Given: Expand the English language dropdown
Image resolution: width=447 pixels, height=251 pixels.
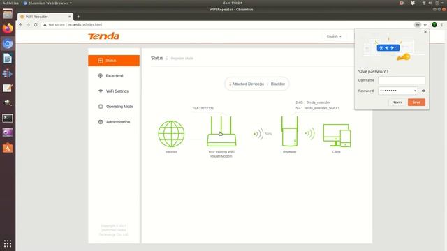Looking at the screenshot, I should [334, 36].
